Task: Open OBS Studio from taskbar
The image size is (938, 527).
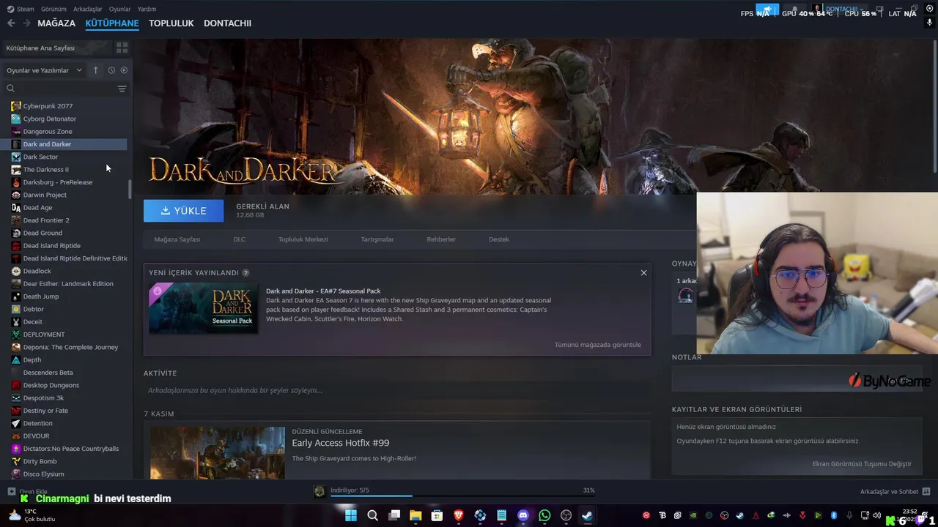Action: [566, 515]
